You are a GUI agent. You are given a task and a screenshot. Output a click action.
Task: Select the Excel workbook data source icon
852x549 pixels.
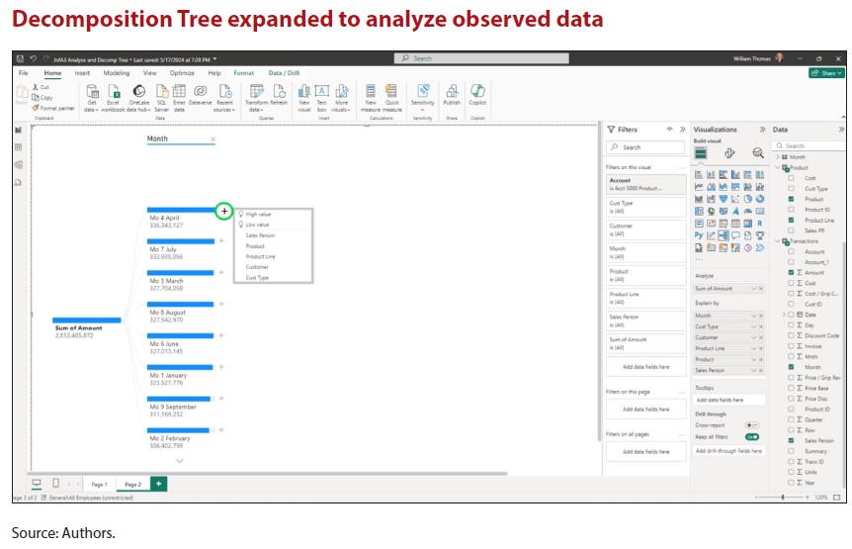pos(115,91)
